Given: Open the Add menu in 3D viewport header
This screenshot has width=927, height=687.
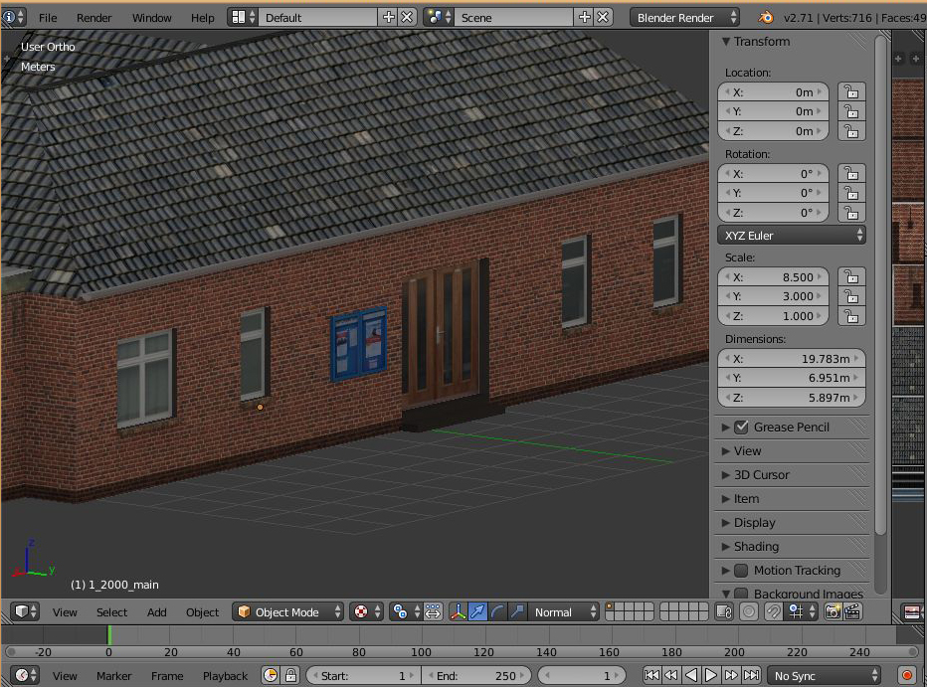Looking at the screenshot, I should (157, 612).
